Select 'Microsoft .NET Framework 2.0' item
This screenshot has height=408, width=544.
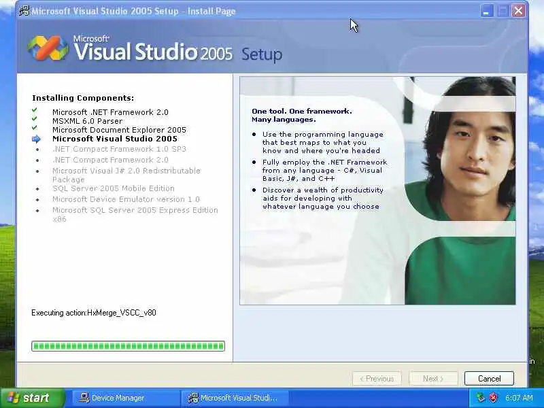pos(110,112)
